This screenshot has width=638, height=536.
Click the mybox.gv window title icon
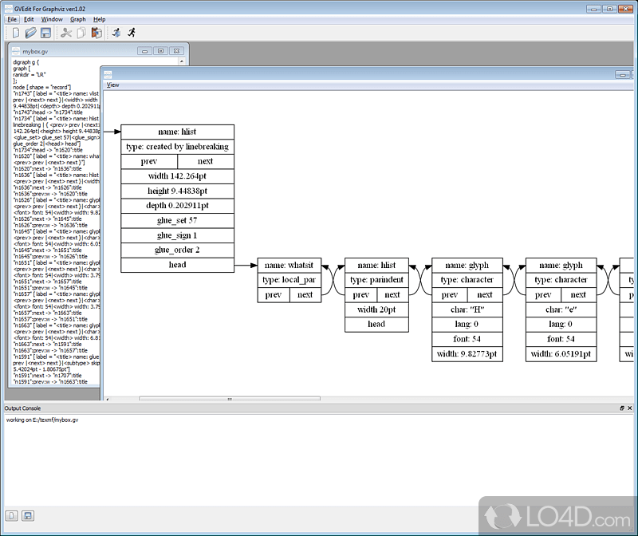(15, 51)
